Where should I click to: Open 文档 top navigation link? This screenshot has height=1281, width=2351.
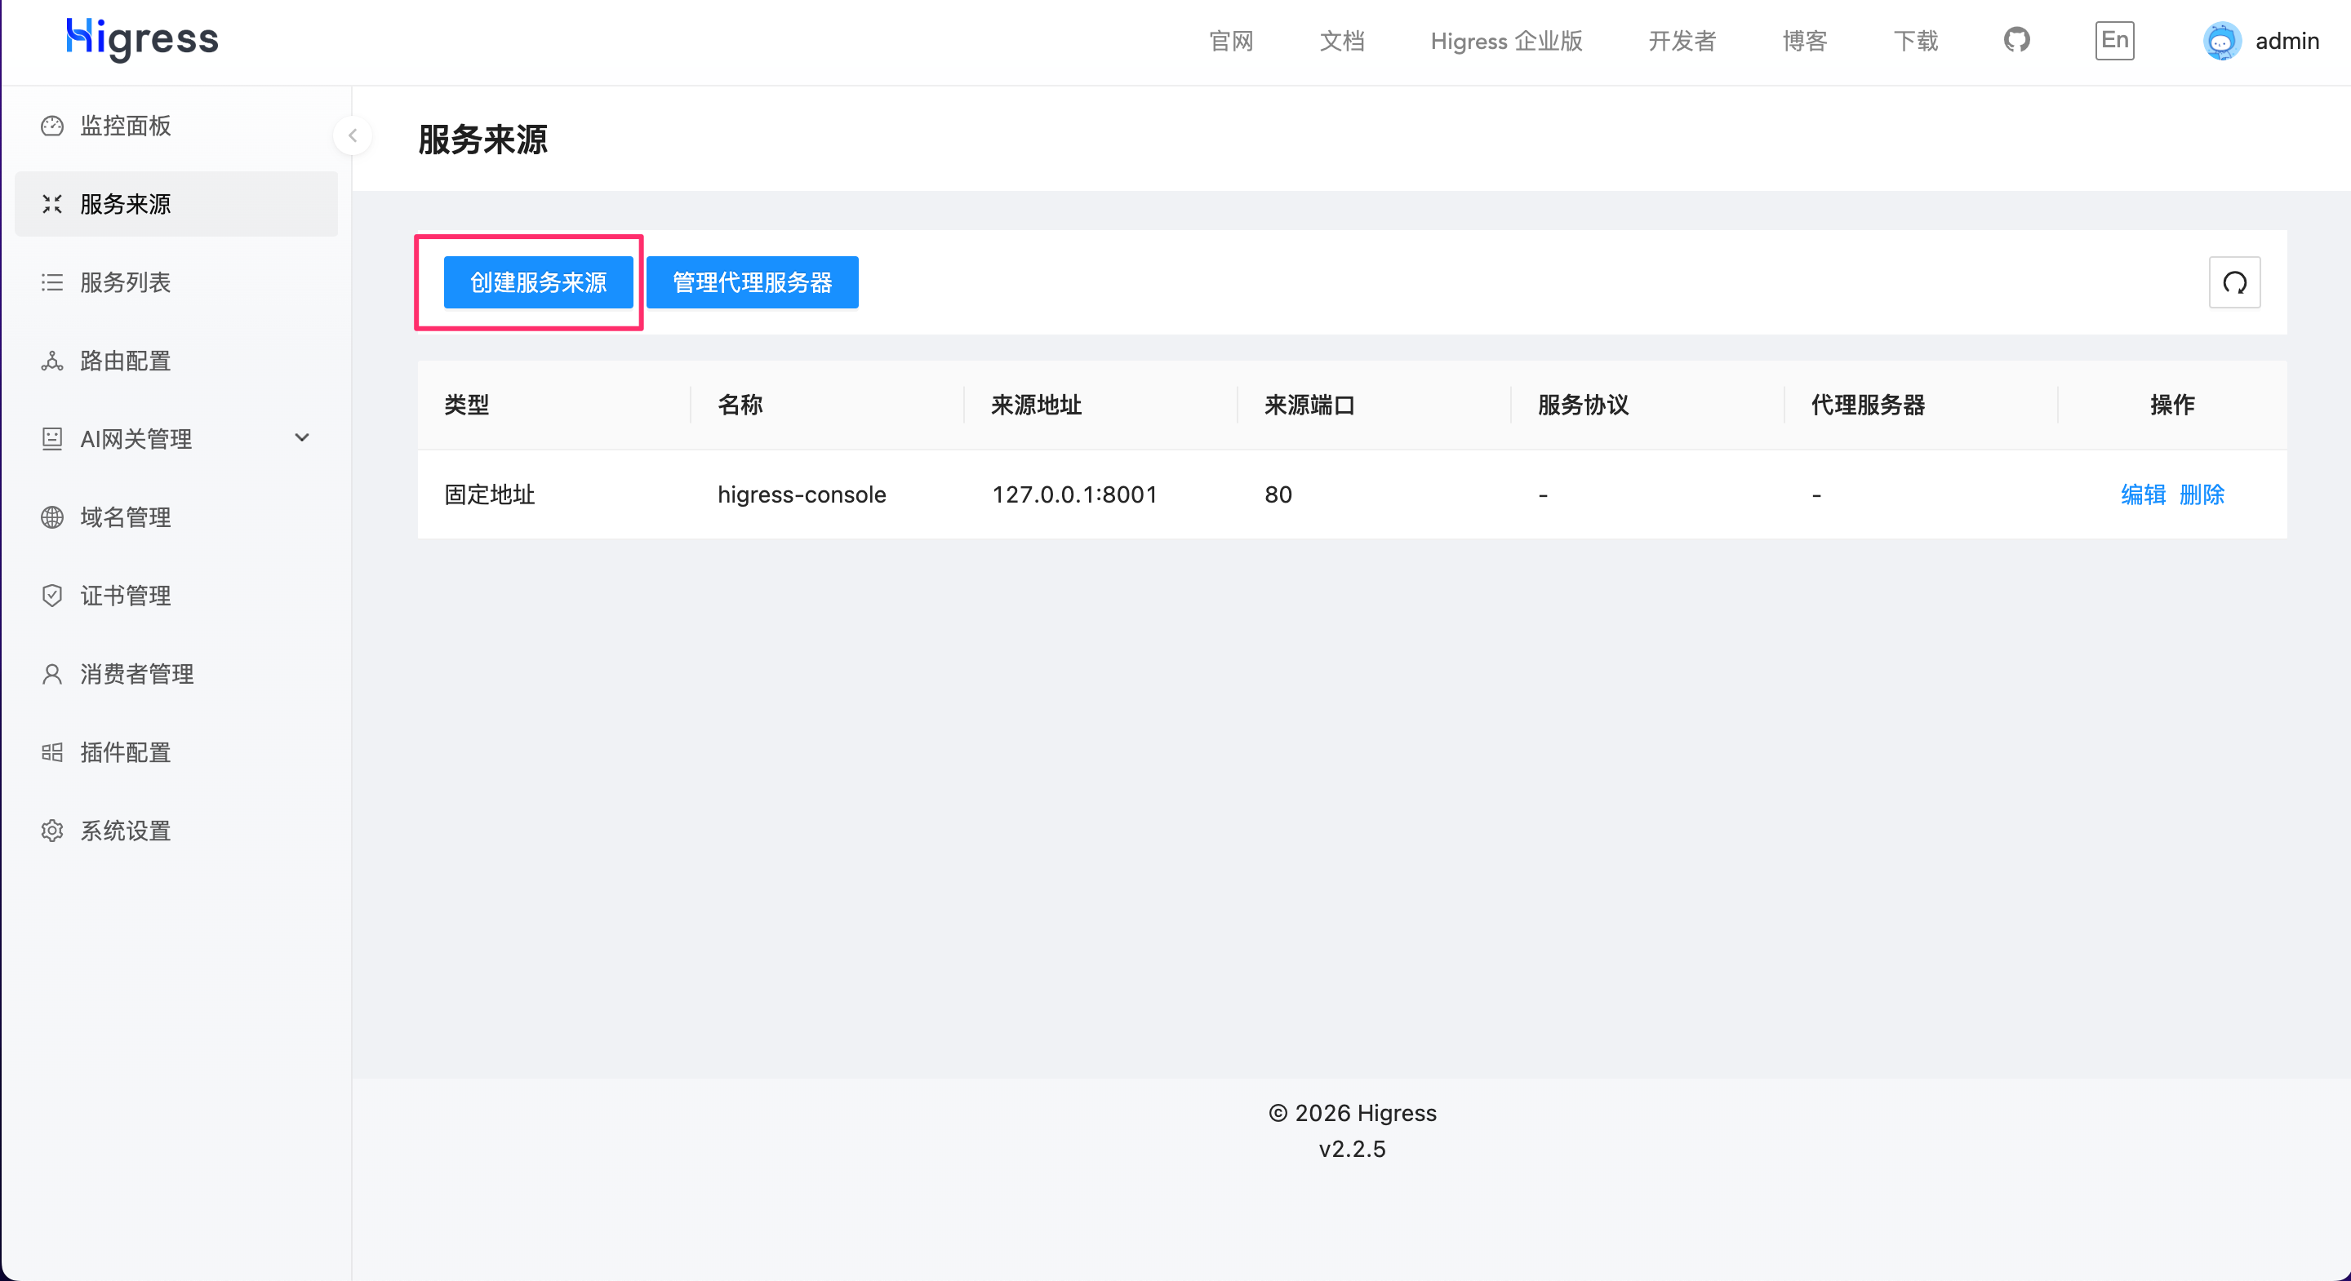[x=1343, y=41]
